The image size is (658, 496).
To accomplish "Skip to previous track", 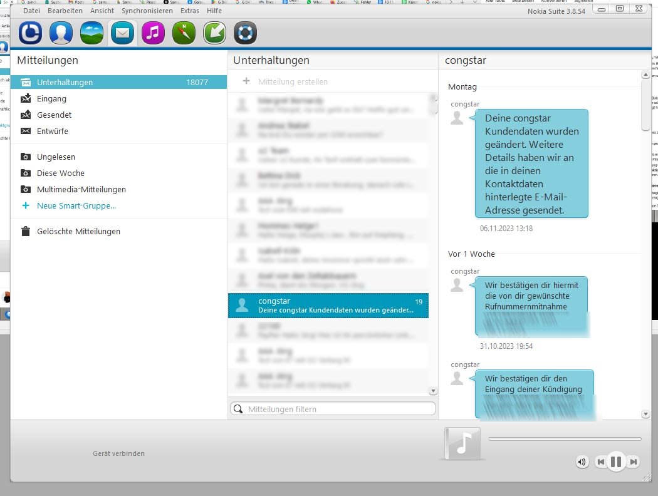I will (600, 462).
